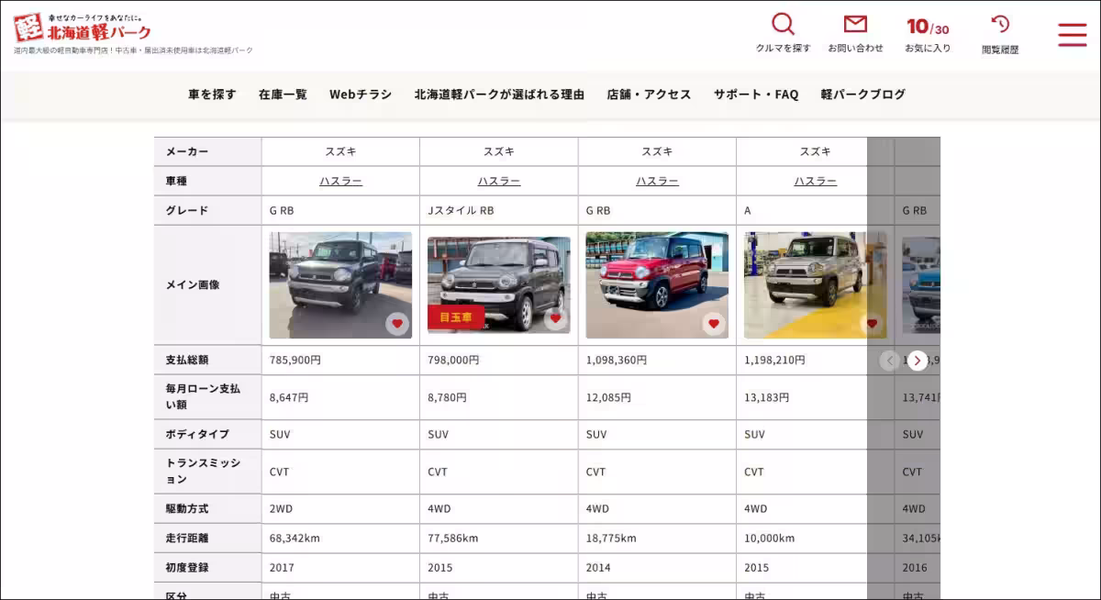
Task: Toggle favorite heart on red Hustler
Action: [713, 323]
